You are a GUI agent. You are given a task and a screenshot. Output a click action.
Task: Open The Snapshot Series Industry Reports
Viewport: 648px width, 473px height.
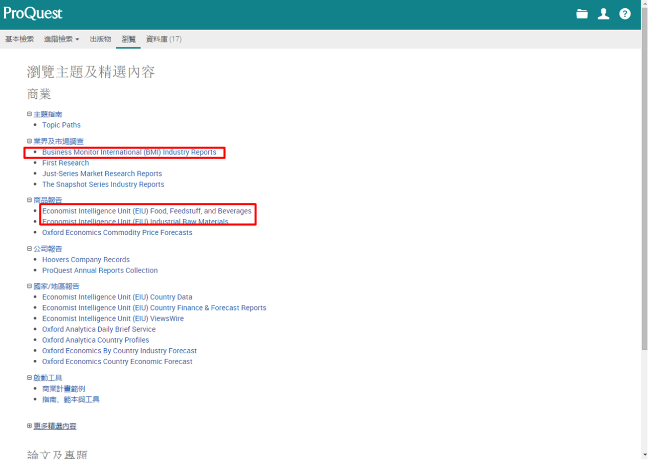(103, 185)
